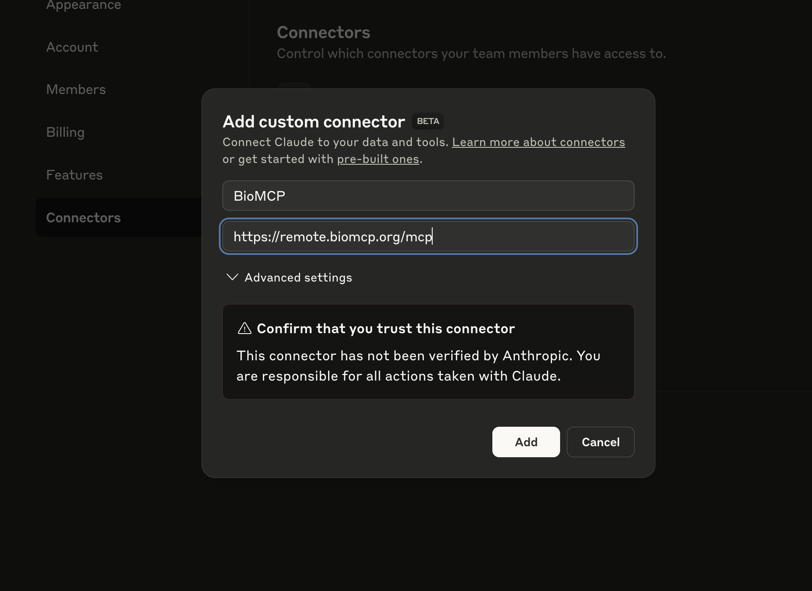Click the BETA badge
The width and height of the screenshot is (812, 591).
(x=428, y=121)
